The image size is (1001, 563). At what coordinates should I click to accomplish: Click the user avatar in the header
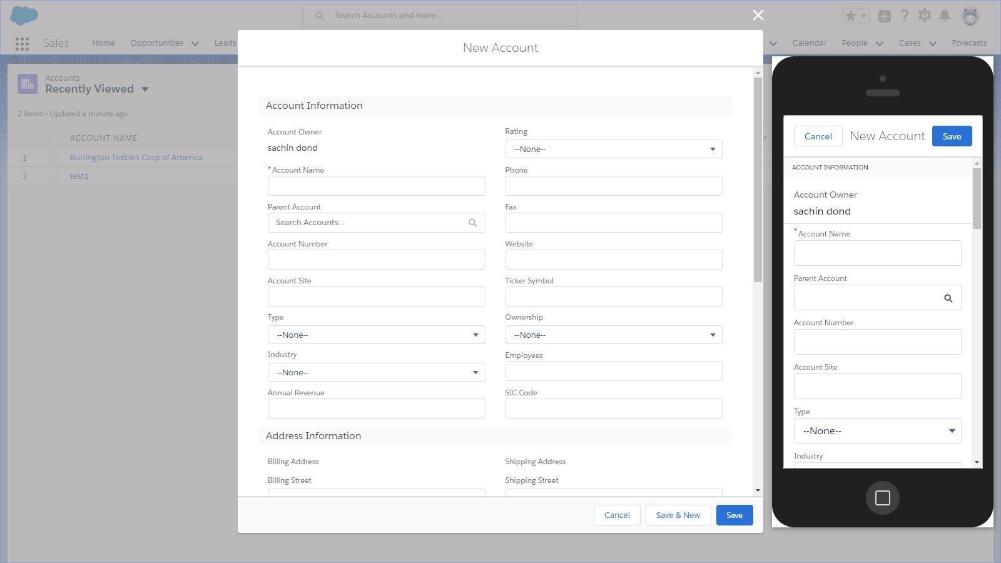(x=971, y=15)
